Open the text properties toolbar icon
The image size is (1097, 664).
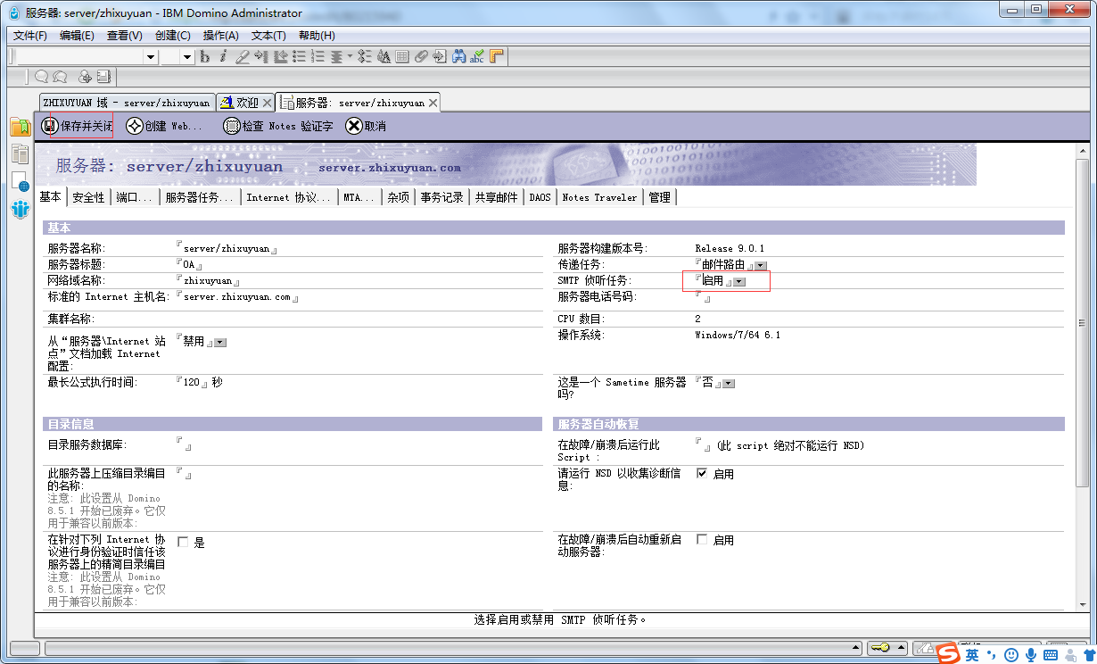click(x=384, y=56)
